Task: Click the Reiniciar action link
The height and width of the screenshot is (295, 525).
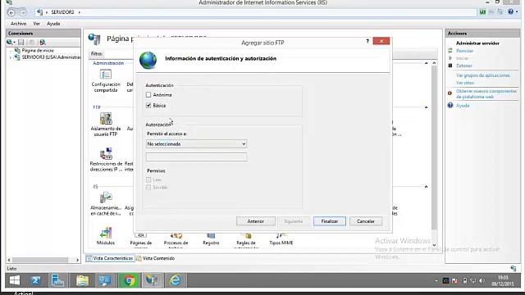Action: (465, 51)
